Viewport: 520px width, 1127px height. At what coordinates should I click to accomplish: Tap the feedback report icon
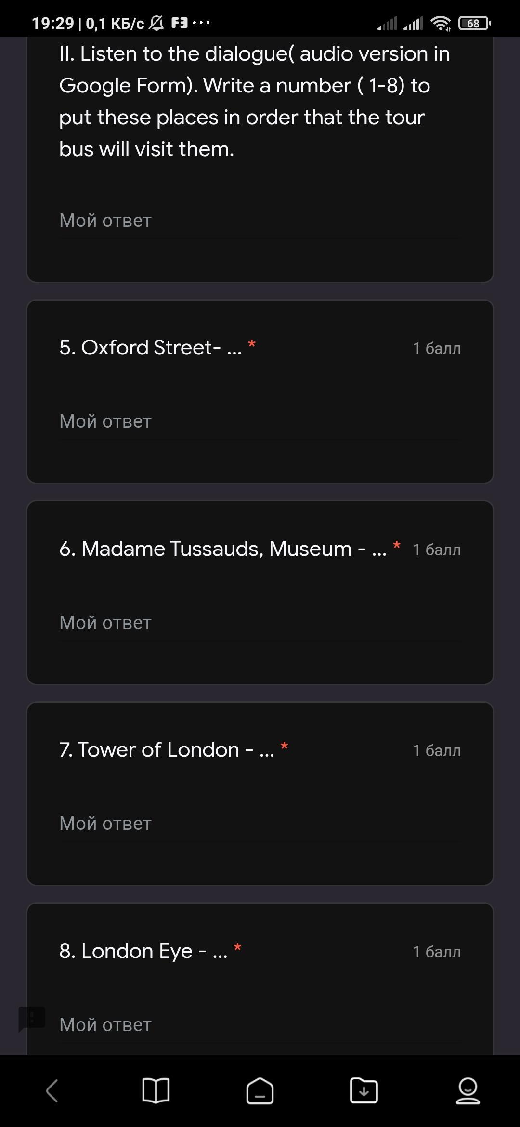[x=32, y=1018]
